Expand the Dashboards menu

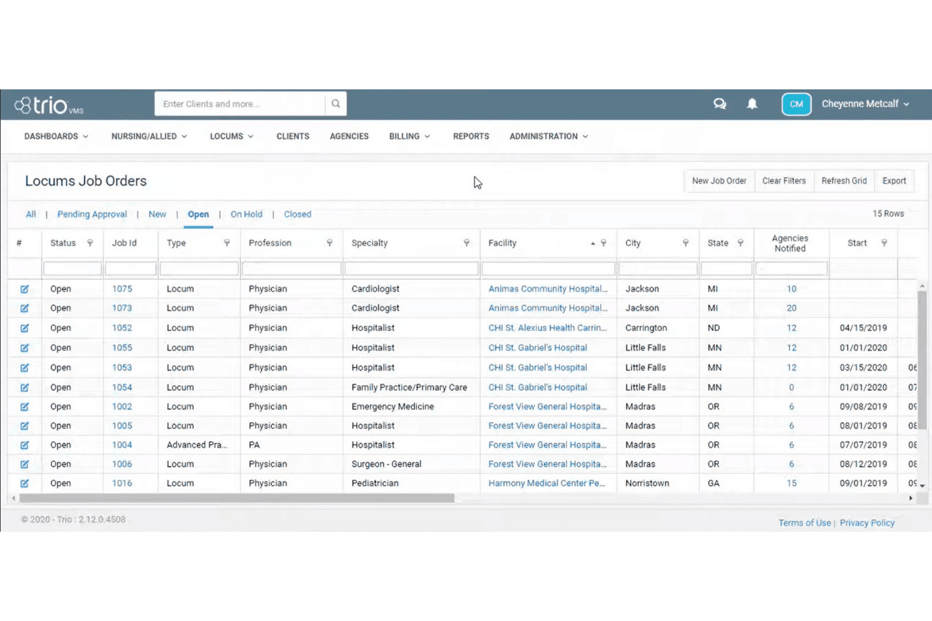point(56,137)
